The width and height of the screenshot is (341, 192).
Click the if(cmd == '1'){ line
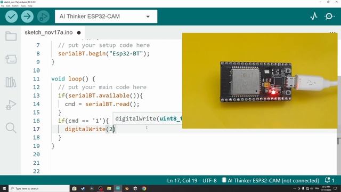coord(83,121)
